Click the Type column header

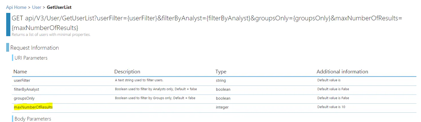pyautogui.click(x=221, y=72)
